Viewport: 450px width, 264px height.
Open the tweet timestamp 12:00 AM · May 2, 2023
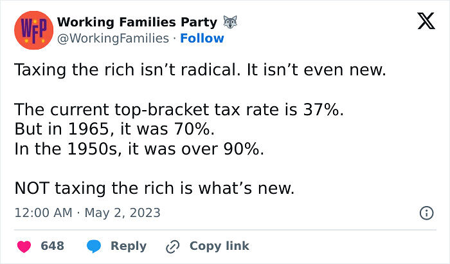pyautogui.click(x=87, y=212)
